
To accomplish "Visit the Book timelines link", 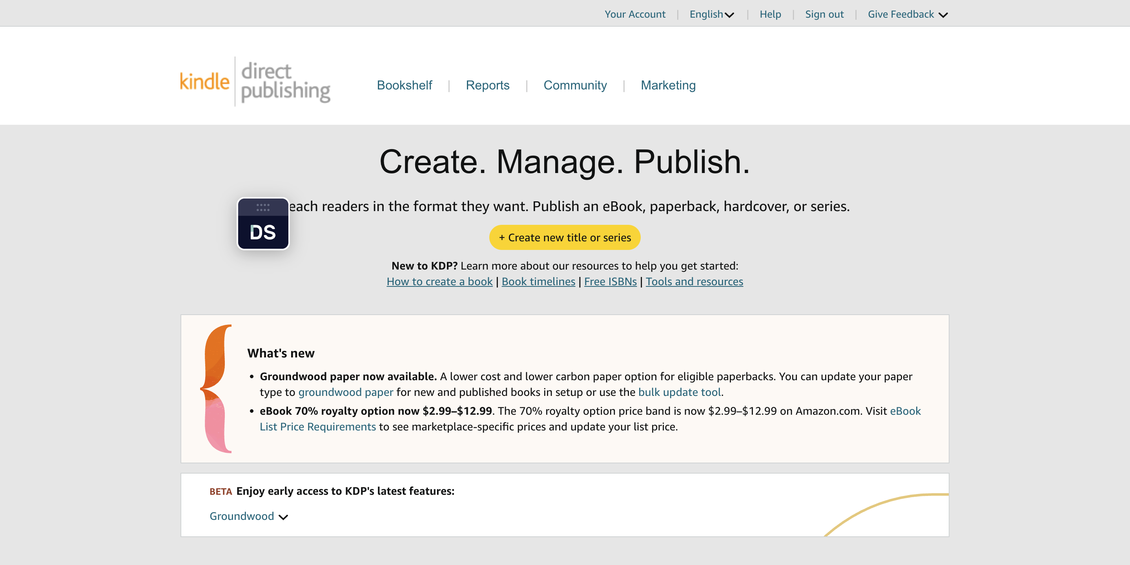I will 538,282.
